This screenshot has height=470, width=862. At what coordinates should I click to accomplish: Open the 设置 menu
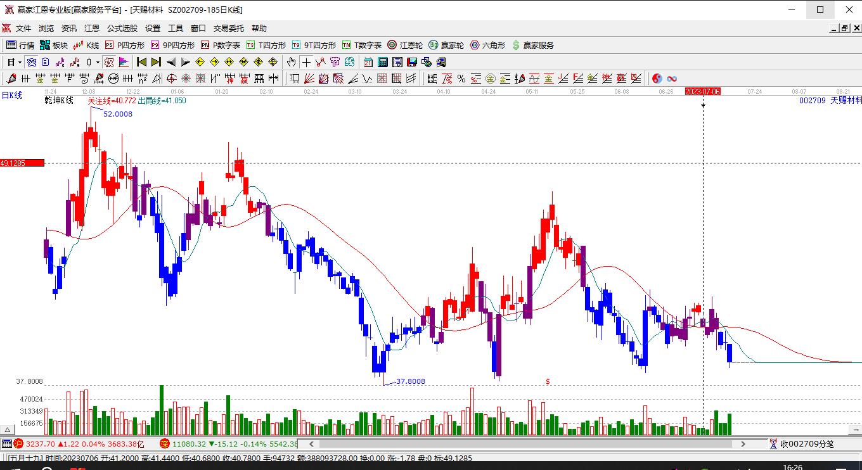point(153,28)
